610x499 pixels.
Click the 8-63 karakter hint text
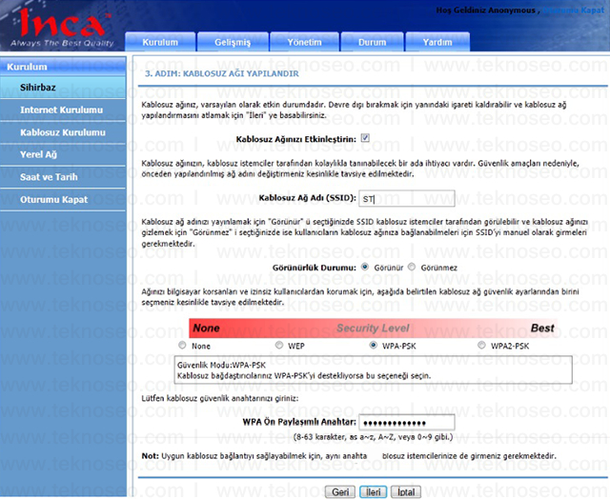(x=373, y=437)
